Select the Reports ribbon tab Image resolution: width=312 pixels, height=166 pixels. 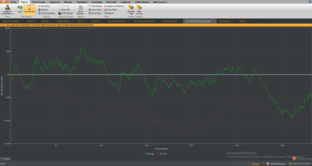(x=25, y=2)
